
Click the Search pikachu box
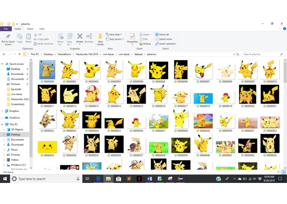click(263, 55)
